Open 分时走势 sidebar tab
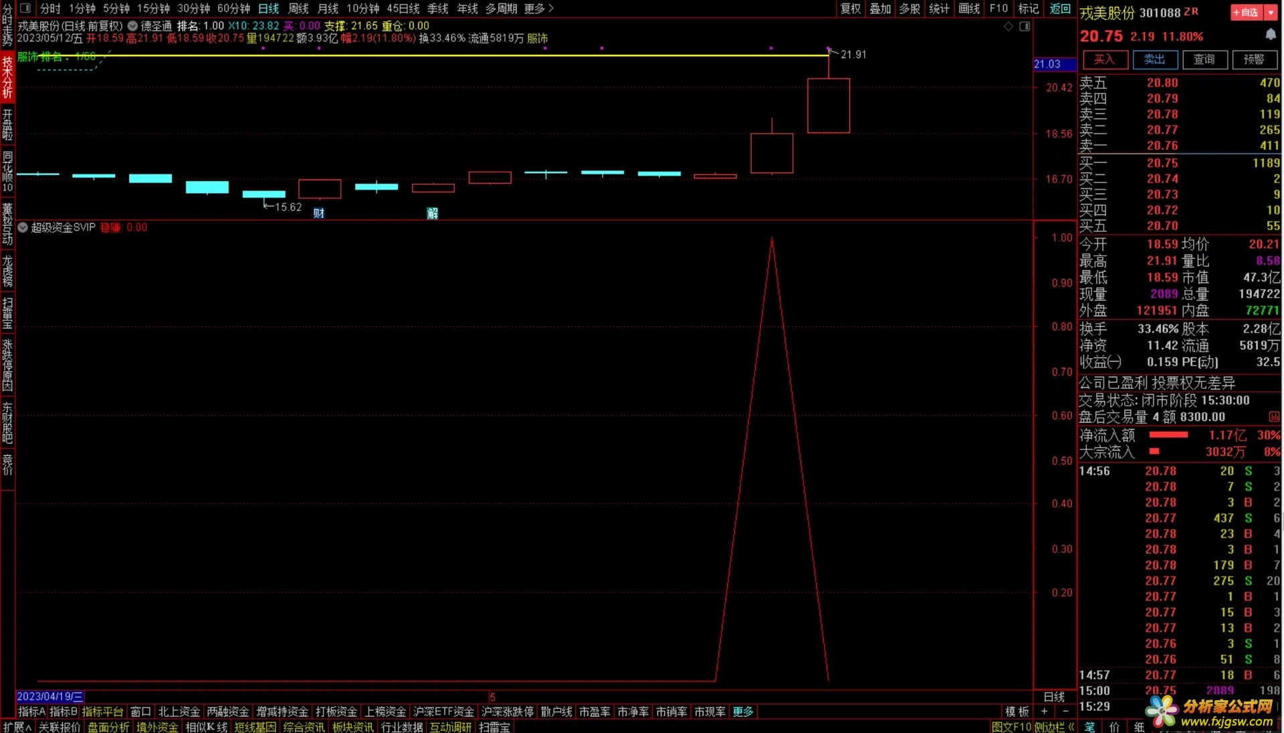Image resolution: width=1284 pixels, height=733 pixels. click(x=7, y=25)
